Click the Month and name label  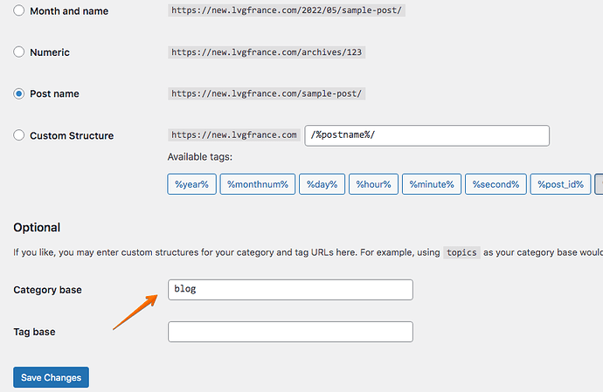[69, 11]
